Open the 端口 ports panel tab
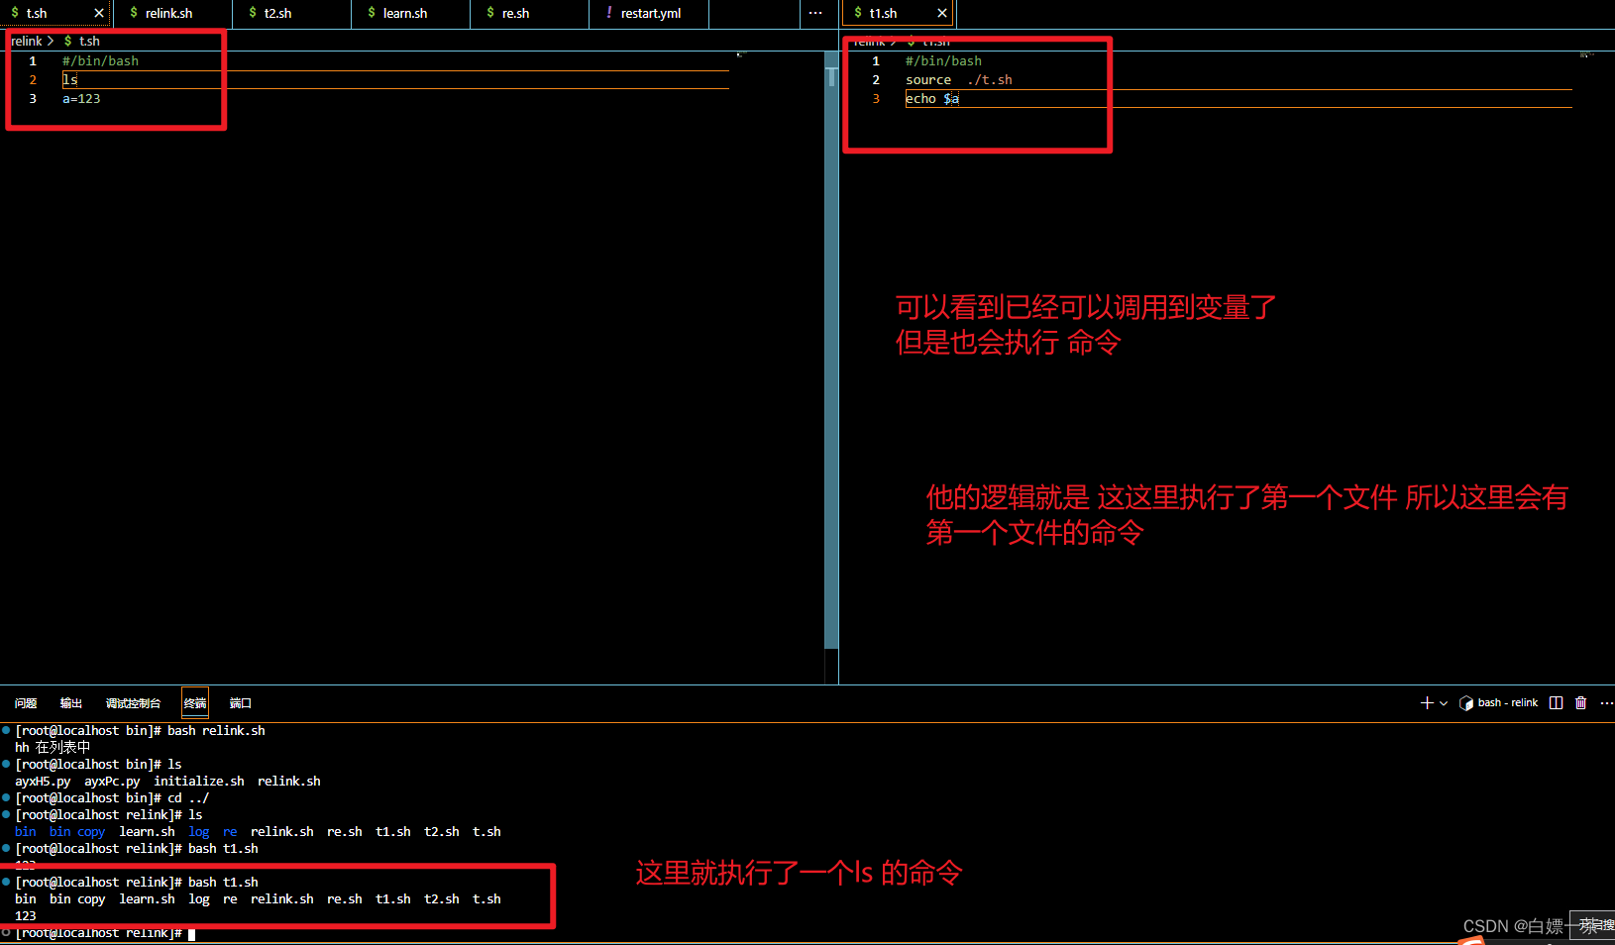Image resolution: width=1615 pixels, height=945 pixels. pyautogui.click(x=241, y=703)
